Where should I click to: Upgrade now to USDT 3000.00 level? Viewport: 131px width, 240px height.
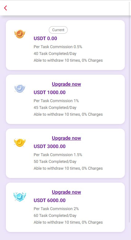click(66, 138)
